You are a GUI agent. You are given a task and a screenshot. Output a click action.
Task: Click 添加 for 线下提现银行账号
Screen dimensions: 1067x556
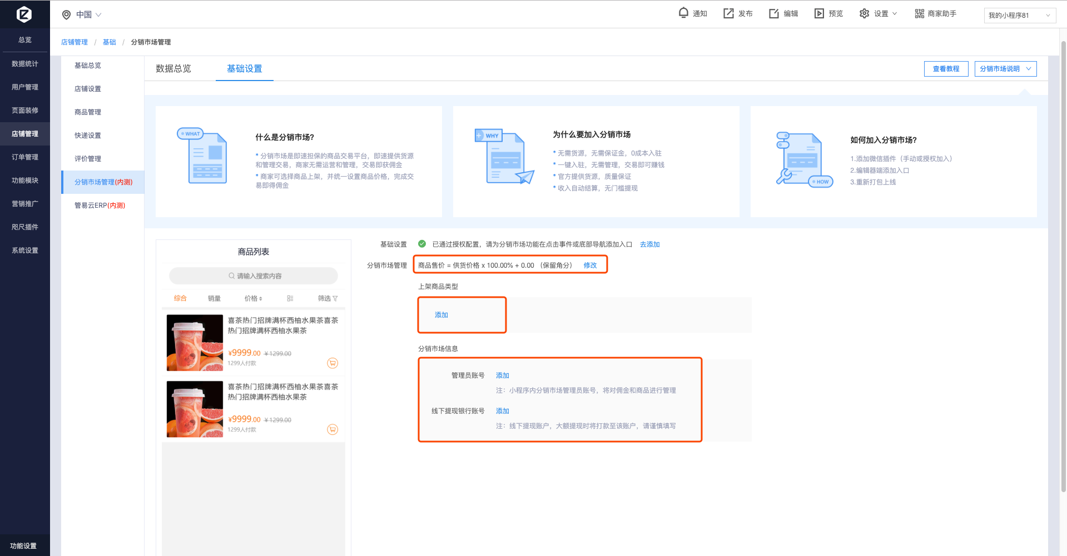coord(503,411)
